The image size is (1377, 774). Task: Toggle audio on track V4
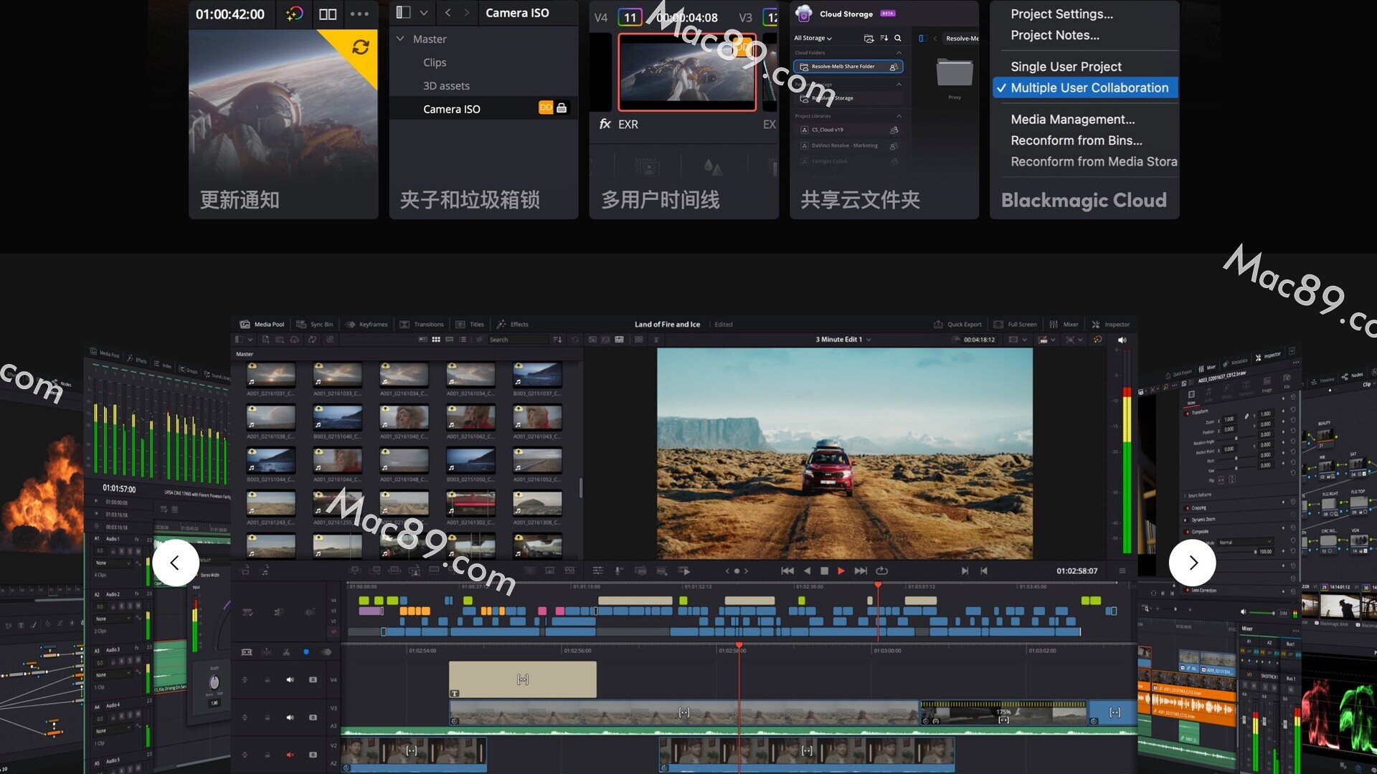(290, 679)
